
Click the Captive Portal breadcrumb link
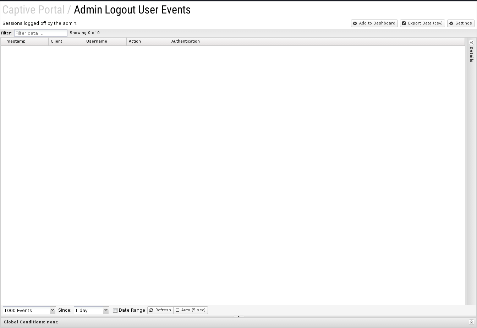(33, 10)
